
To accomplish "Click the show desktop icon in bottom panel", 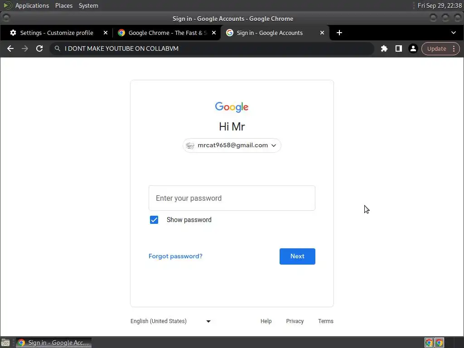I will click(x=5, y=343).
